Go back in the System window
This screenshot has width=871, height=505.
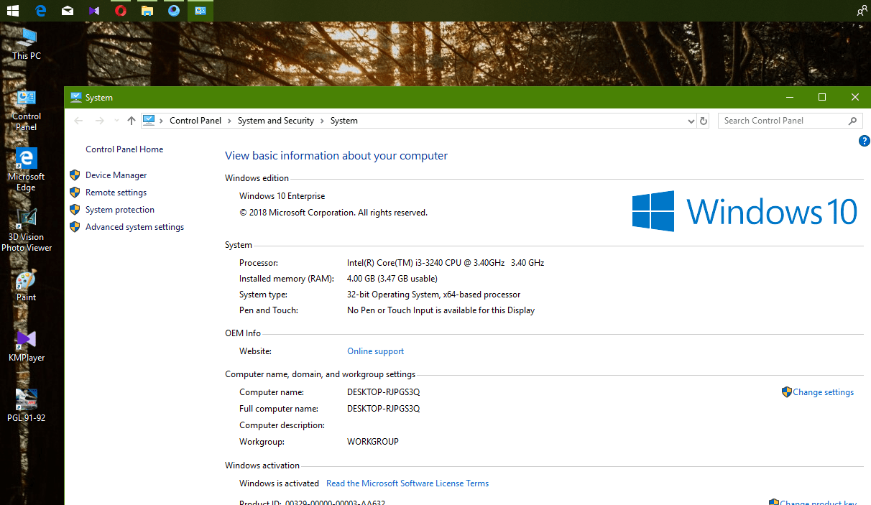(x=78, y=121)
